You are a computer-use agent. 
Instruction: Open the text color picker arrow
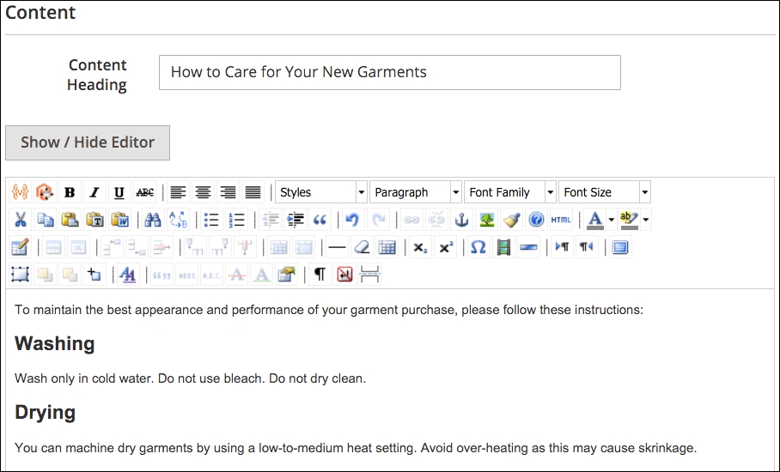coord(612,220)
